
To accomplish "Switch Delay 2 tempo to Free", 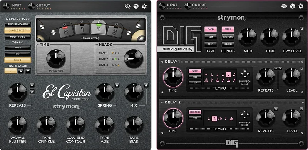I will (x=195, y=118).
